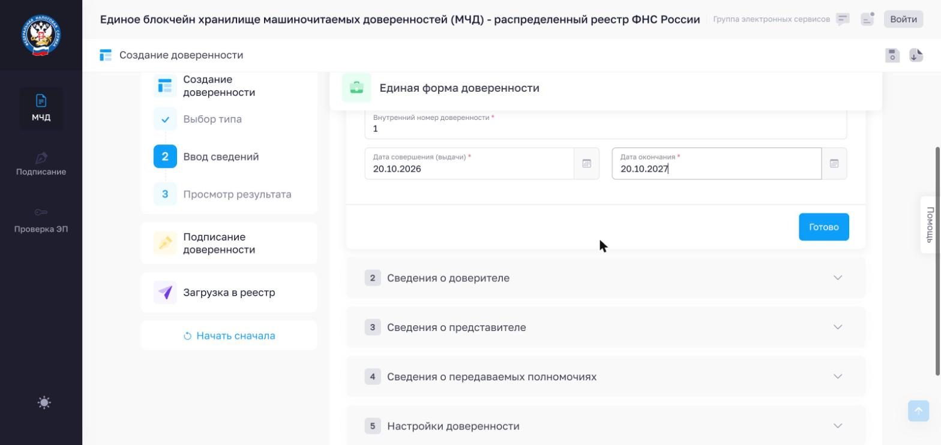Expand Сведения о доверителе section
941x445 pixels.
(606, 278)
